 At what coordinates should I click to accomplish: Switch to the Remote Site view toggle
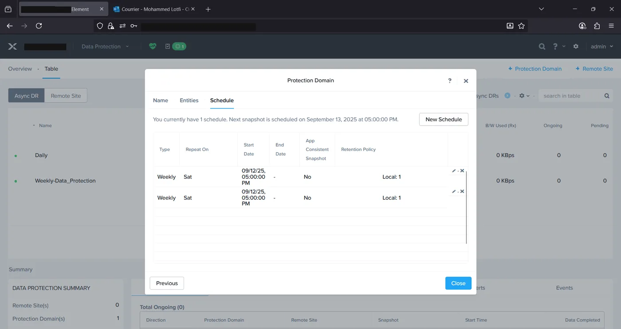point(66,96)
